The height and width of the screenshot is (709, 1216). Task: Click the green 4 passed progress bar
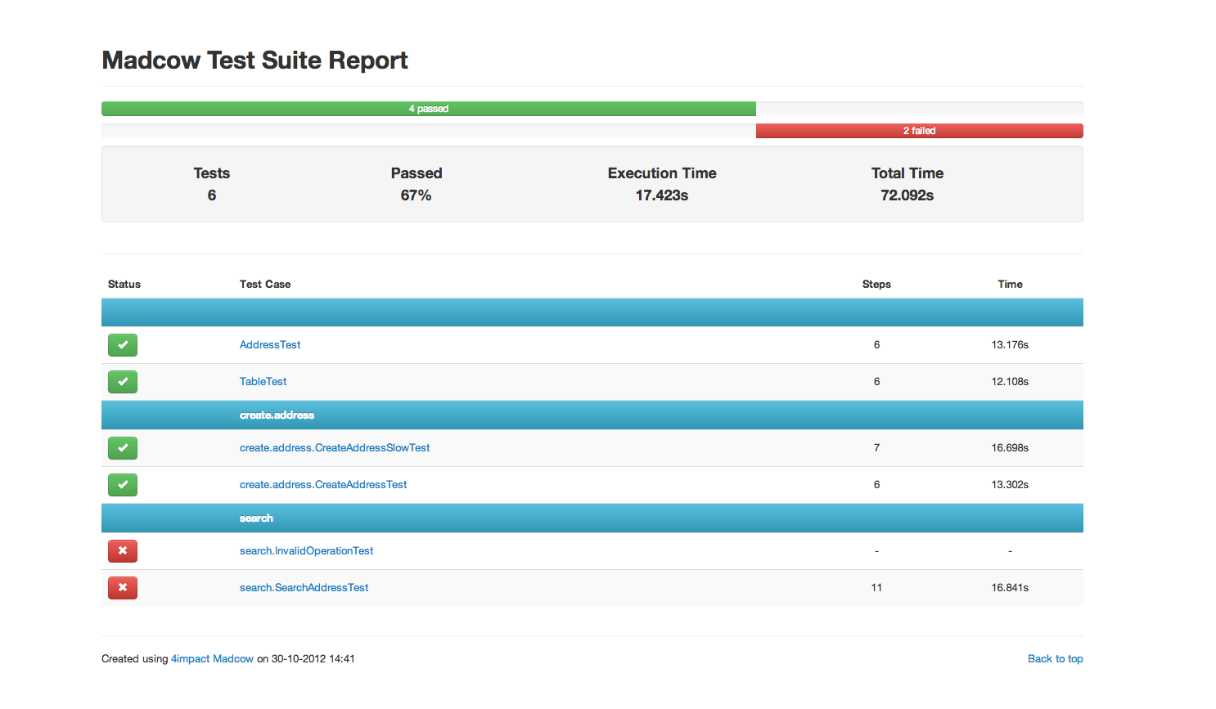(x=428, y=108)
